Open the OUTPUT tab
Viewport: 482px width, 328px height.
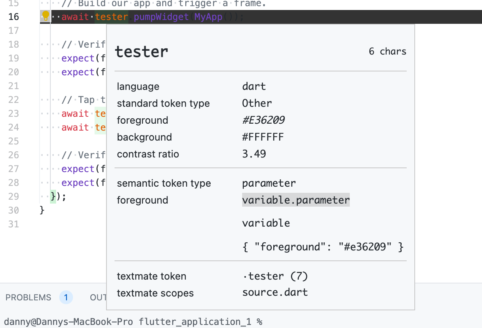pyautogui.click(x=99, y=297)
